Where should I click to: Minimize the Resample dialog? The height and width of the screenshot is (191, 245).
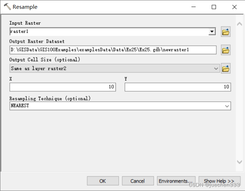(194, 7)
